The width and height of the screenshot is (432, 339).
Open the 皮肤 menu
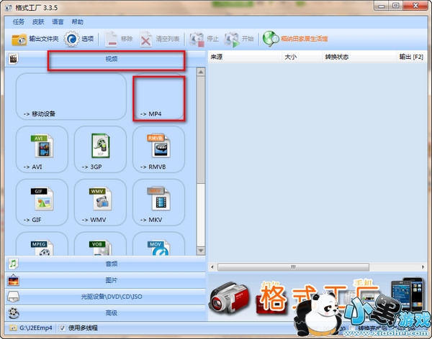[38, 22]
